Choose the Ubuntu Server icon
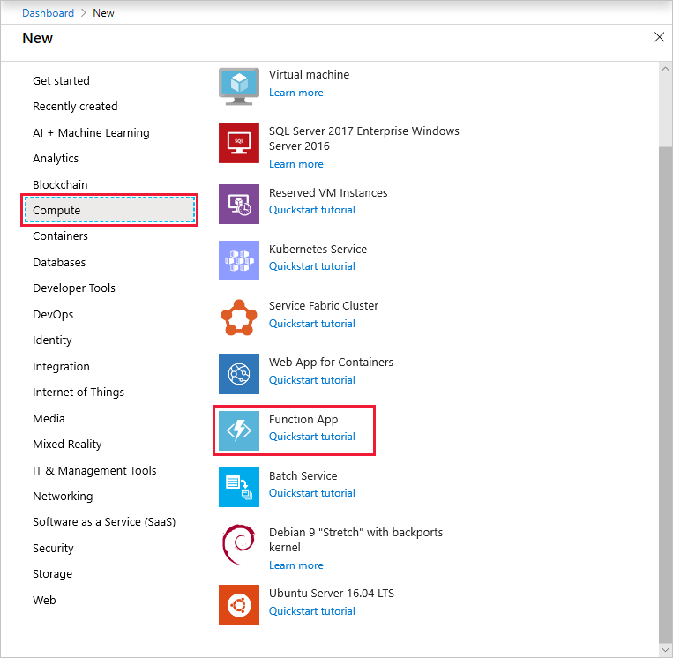673x658 pixels. pyautogui.click(x=239, y=605)
